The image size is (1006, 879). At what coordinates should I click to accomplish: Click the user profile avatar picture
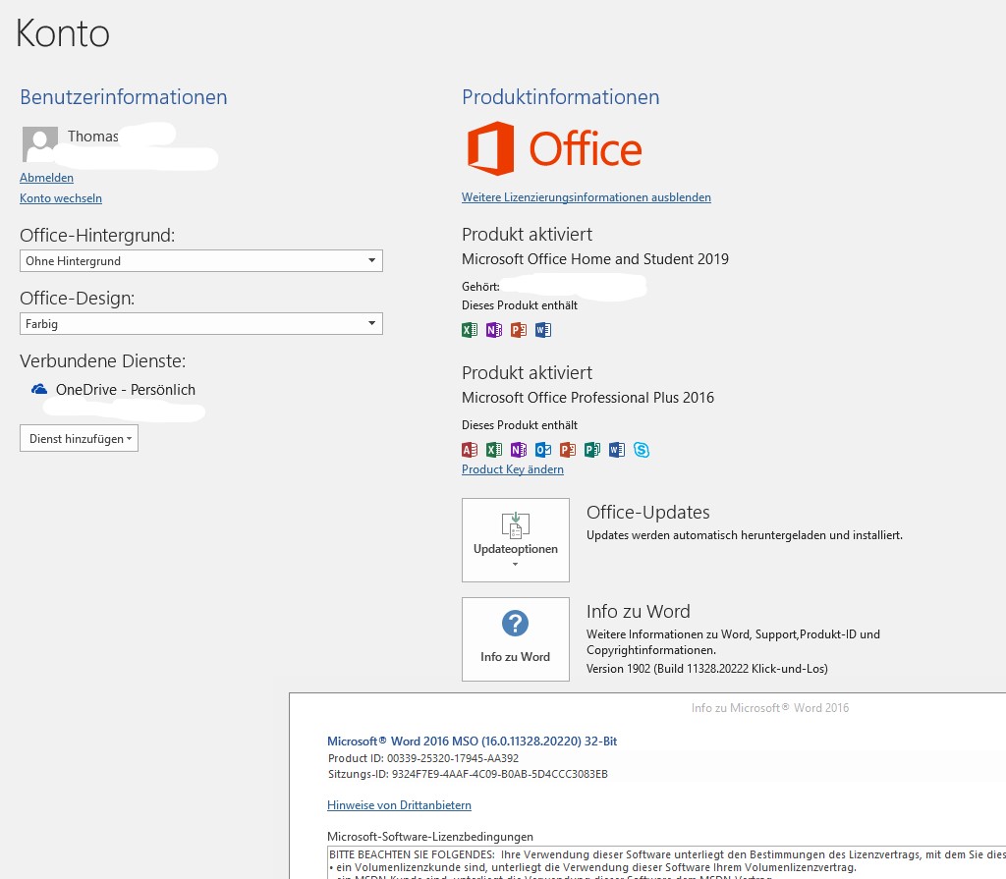point(39,143)
